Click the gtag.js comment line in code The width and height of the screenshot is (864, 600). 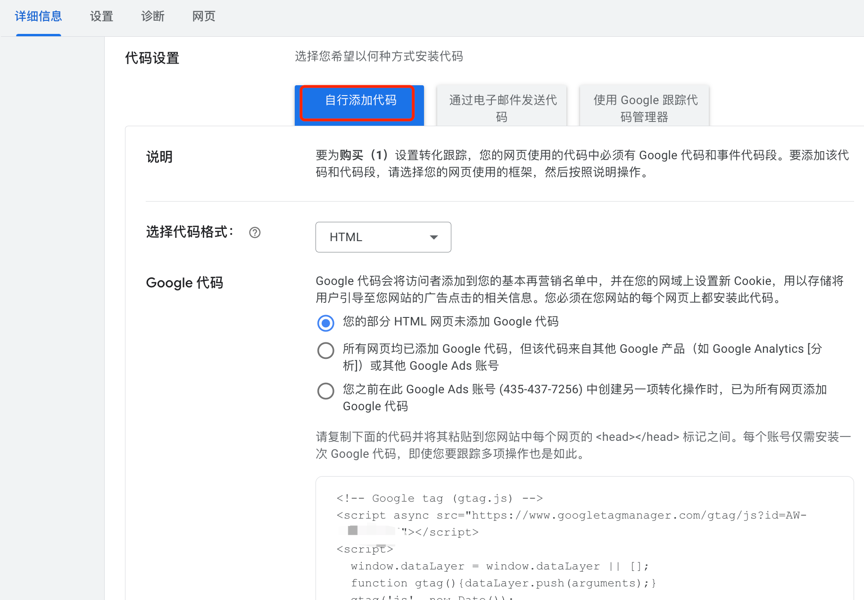pos(439,498)
